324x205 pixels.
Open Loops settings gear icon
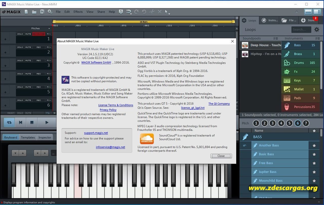pos(317,30)
